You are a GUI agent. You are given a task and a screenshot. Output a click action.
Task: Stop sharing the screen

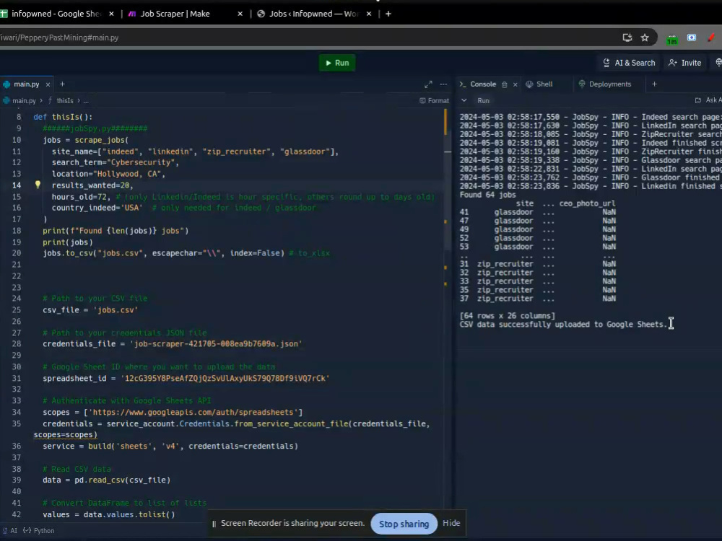click(x=404, y=524)
